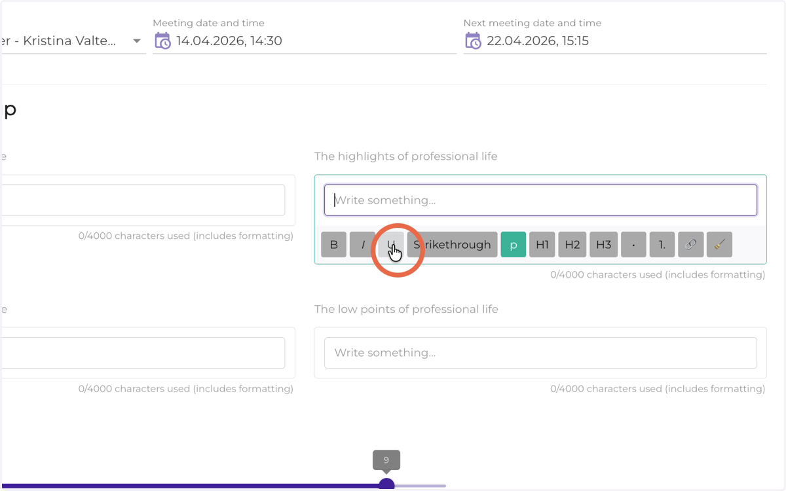Apply Strikethrough formatting
This screenshot has width=786, height=491.
452,245
